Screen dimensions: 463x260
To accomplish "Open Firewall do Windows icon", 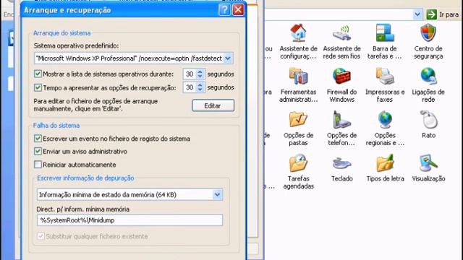I will [x=341, y=76].
